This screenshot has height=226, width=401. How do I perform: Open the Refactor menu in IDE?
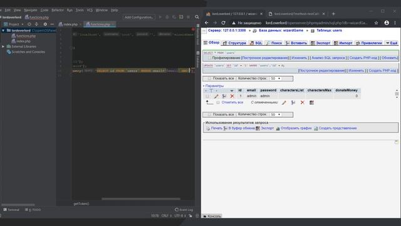point(58,10)
